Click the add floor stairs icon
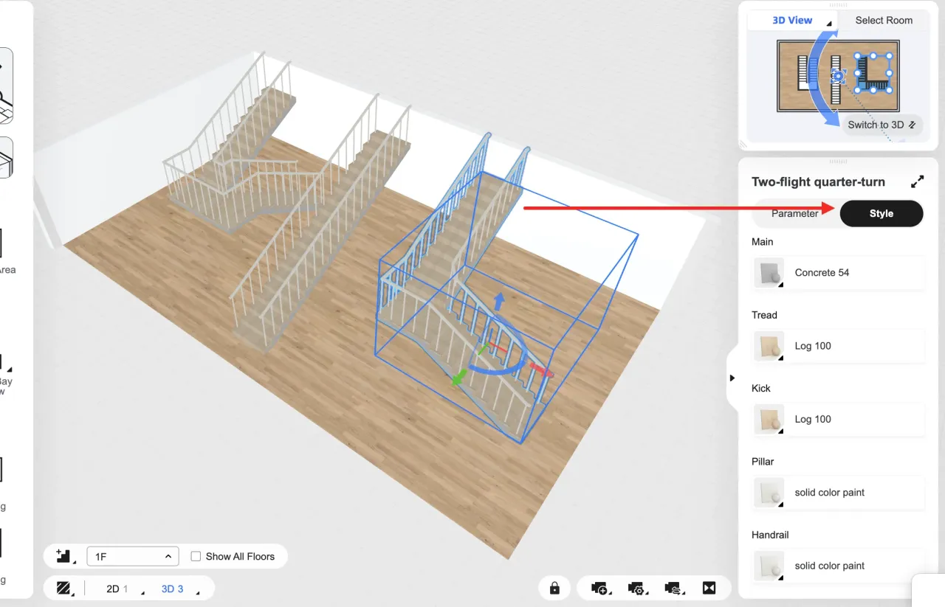This screenshot has height=607, width=945. (x=63, y=556)
